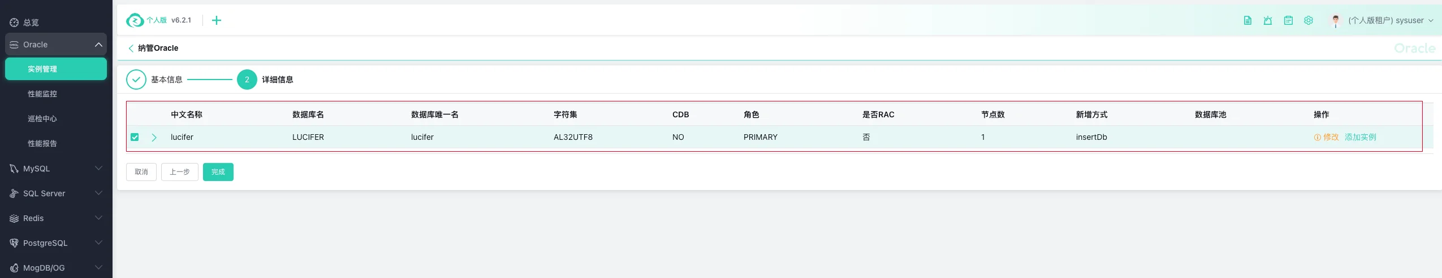The width and height of the screenshot is (1442, 278).
Task: Open the alarm bell notifications
Action: [1268, 21]
